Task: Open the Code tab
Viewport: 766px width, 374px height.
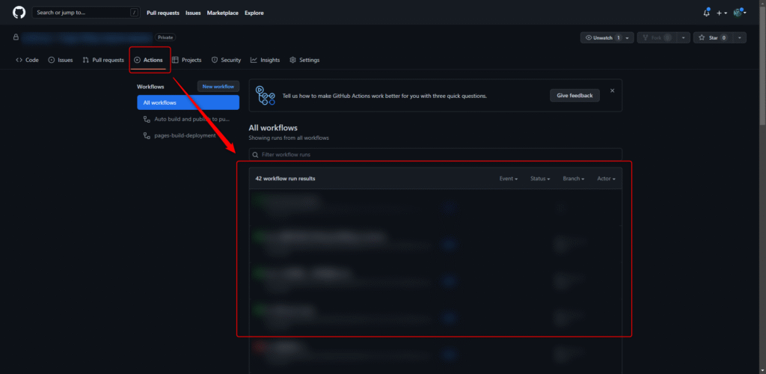Action: tap(27, 60)
